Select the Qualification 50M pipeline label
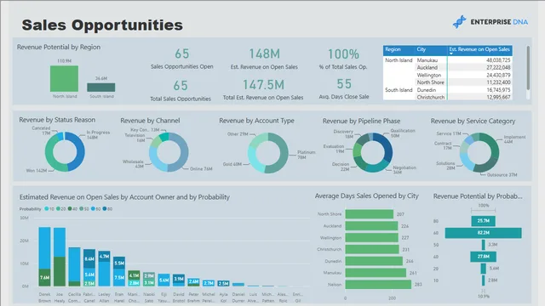Screen dimensions: 545x306 (403, 133)
